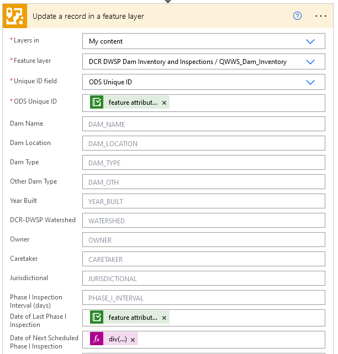This screenshot has height=354, width=338.
Task: Click the fx expression icon for div(...)
Action: 97,339
